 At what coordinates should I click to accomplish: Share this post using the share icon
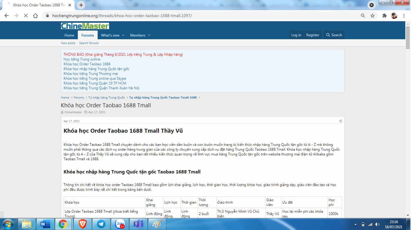[340, 121]
